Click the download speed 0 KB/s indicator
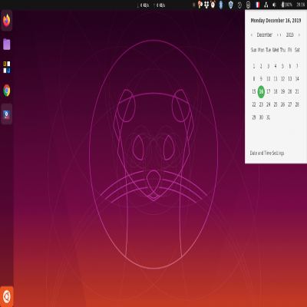The image size is (307, 307). click(x=144, y=5)
